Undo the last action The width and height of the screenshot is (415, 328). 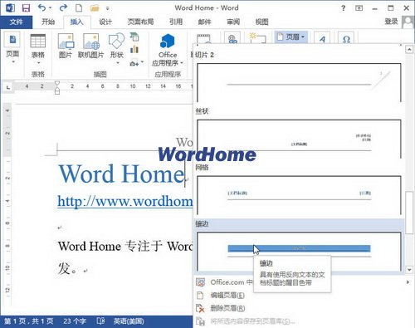point(42,7)
